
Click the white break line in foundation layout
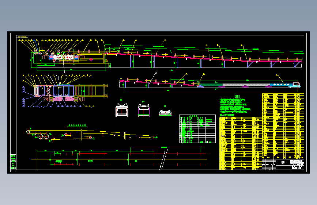click(164, 159)
